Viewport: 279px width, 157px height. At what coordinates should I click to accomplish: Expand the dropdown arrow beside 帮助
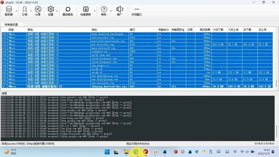coord(111,11)
